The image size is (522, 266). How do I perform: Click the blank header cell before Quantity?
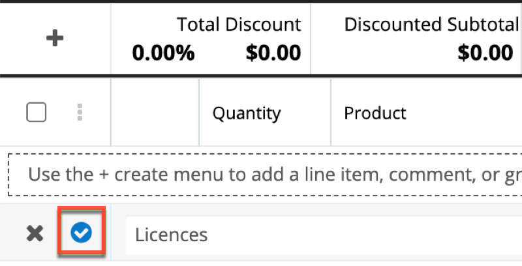(x=155, y=113)
